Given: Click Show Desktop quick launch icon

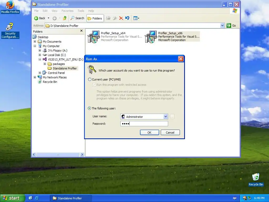Looking at the screenshot, I should 30,198.
